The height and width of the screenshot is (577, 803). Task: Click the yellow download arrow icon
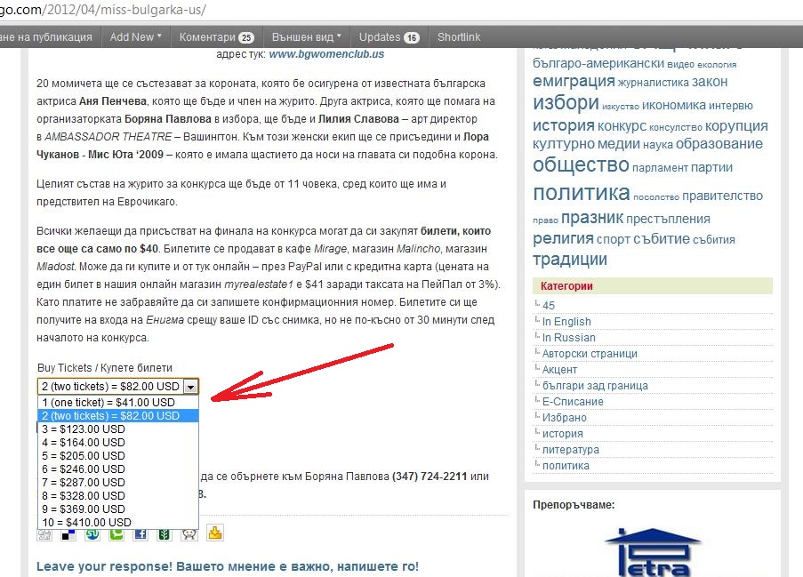[x=214, y=533]
